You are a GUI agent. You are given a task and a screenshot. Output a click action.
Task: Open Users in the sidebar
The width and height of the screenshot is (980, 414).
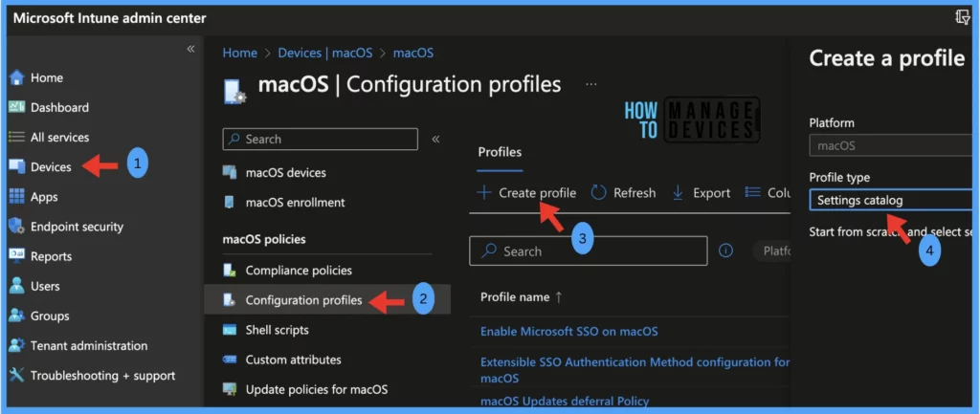pyautogui.click(x=45, y=286)
